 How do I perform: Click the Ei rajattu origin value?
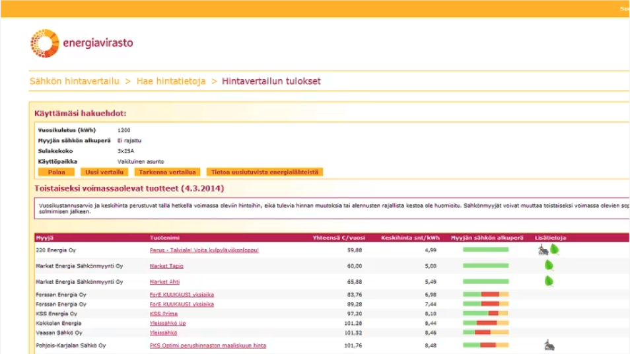click(x=129, y=141)
